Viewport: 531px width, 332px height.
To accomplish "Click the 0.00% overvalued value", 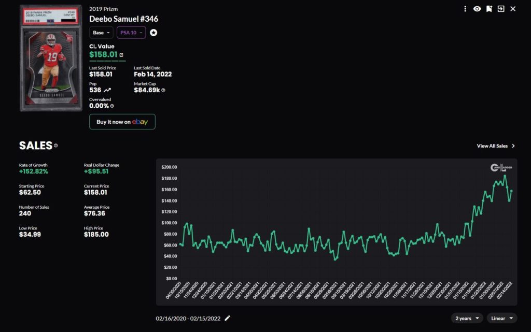I will point(99,106).
